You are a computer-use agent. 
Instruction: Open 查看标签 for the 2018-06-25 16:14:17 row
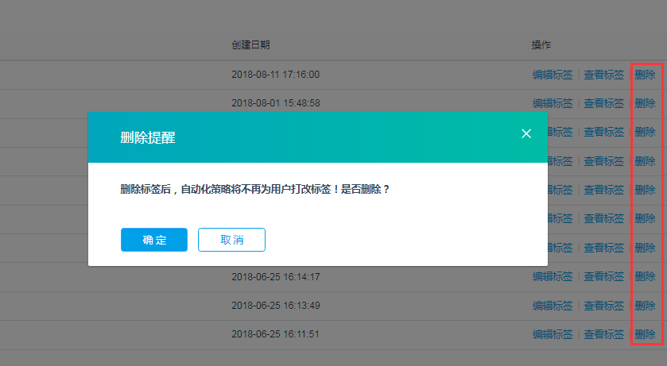(x=603, y=276)
